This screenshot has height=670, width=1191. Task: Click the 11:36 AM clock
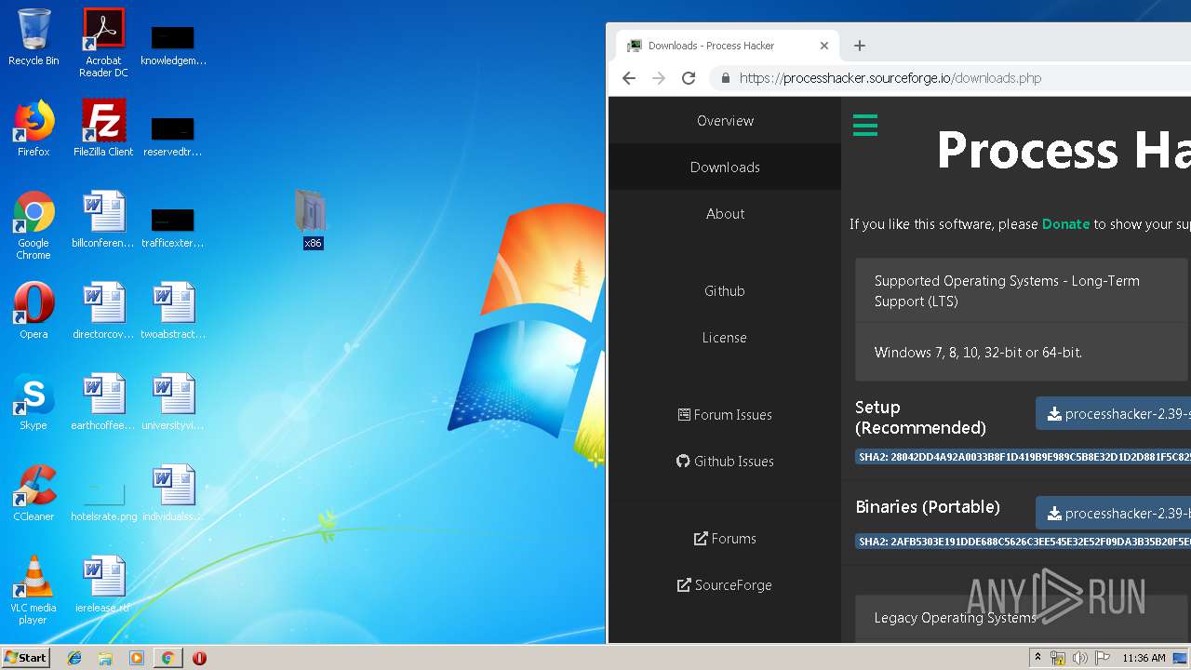point(1144,658)
